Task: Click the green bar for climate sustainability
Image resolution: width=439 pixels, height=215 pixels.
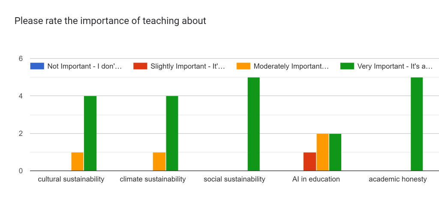Action: click(172, 133)
